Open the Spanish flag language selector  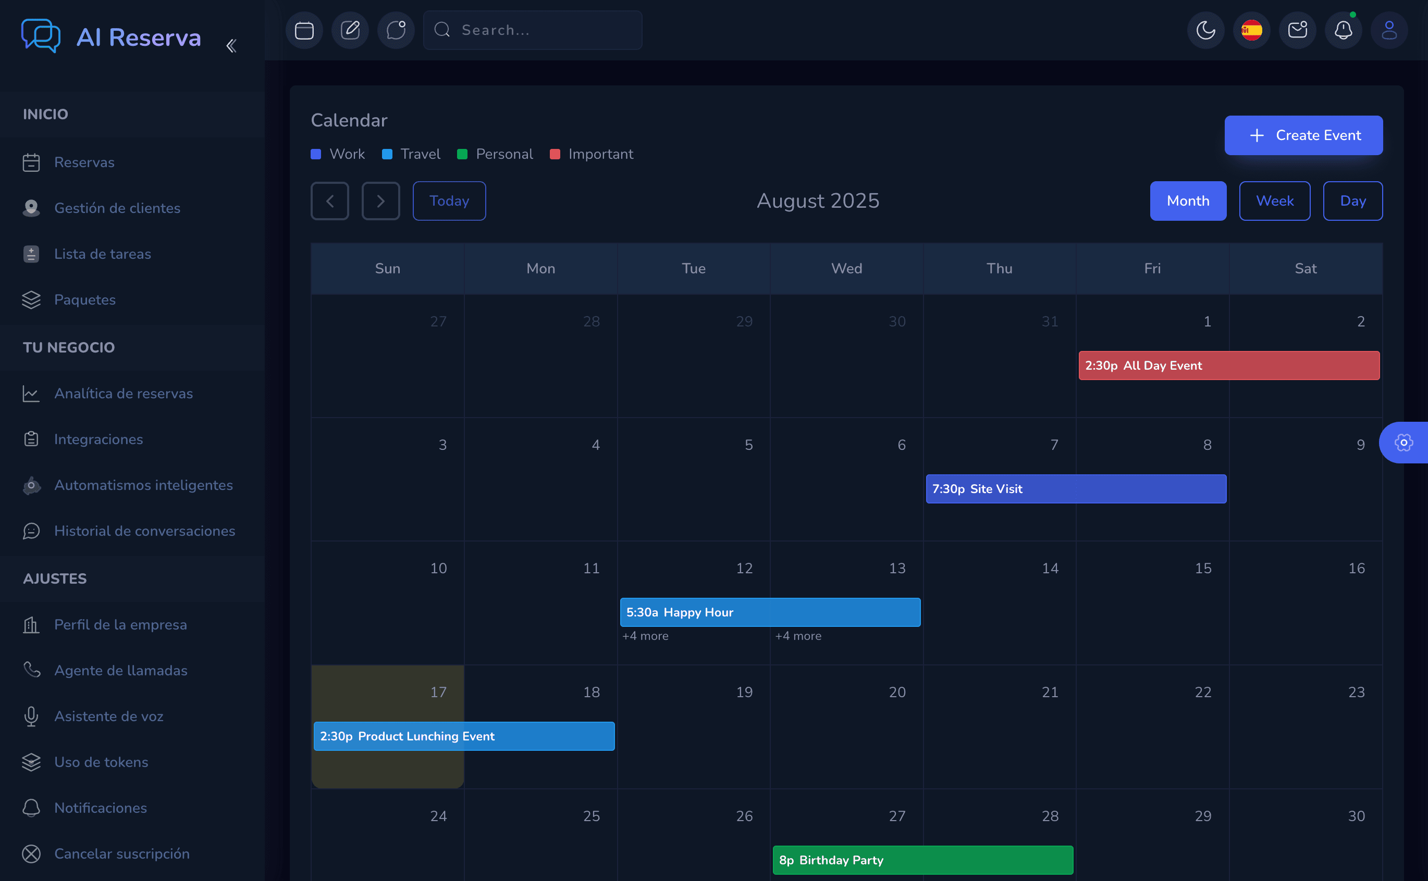[x=1251, y=30]
